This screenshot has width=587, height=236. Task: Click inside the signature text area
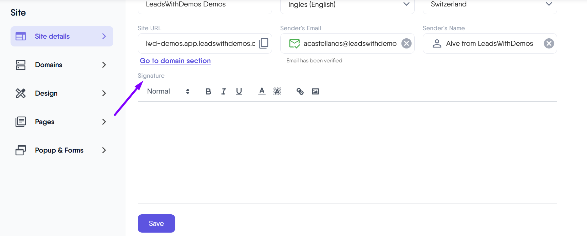tap(347, 152)
